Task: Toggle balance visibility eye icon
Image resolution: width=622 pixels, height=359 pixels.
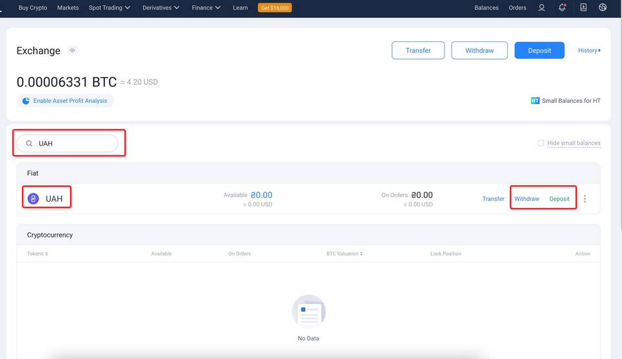Action: tap(73, 50)
